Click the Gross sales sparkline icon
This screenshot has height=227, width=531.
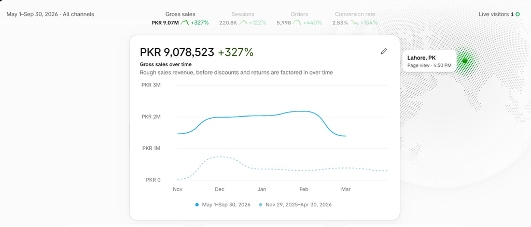coord(185,23)
